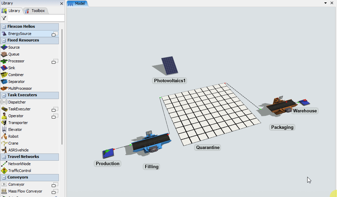Select the Processor object icon
The image size is (337, 197).
(4, 61)
